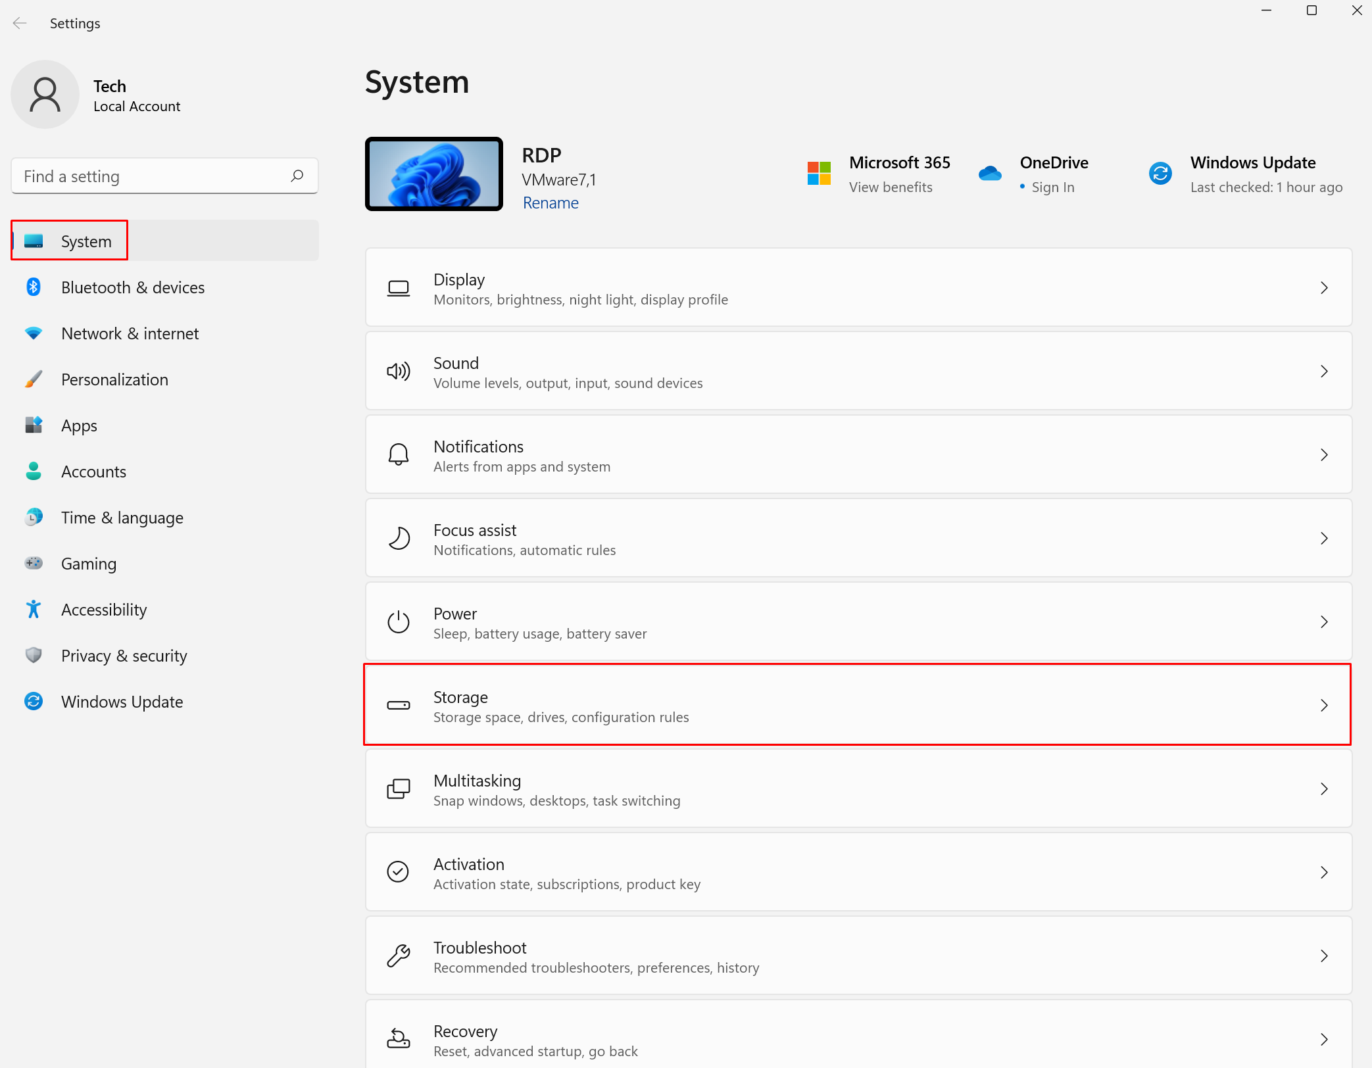The height and width of the screenshot is (1068, 1372).
Task: Click the Sign In link for OneDrive
Action: tap(1052, 187)
